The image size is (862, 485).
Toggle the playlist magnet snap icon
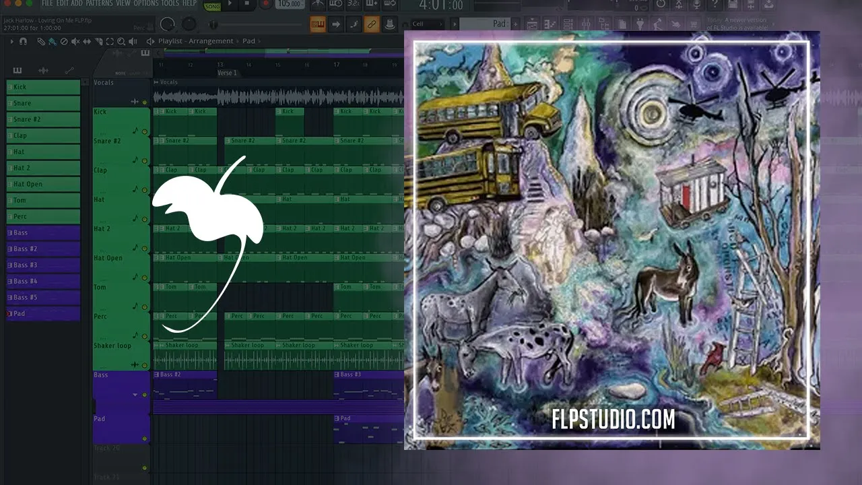click(24, 41)
